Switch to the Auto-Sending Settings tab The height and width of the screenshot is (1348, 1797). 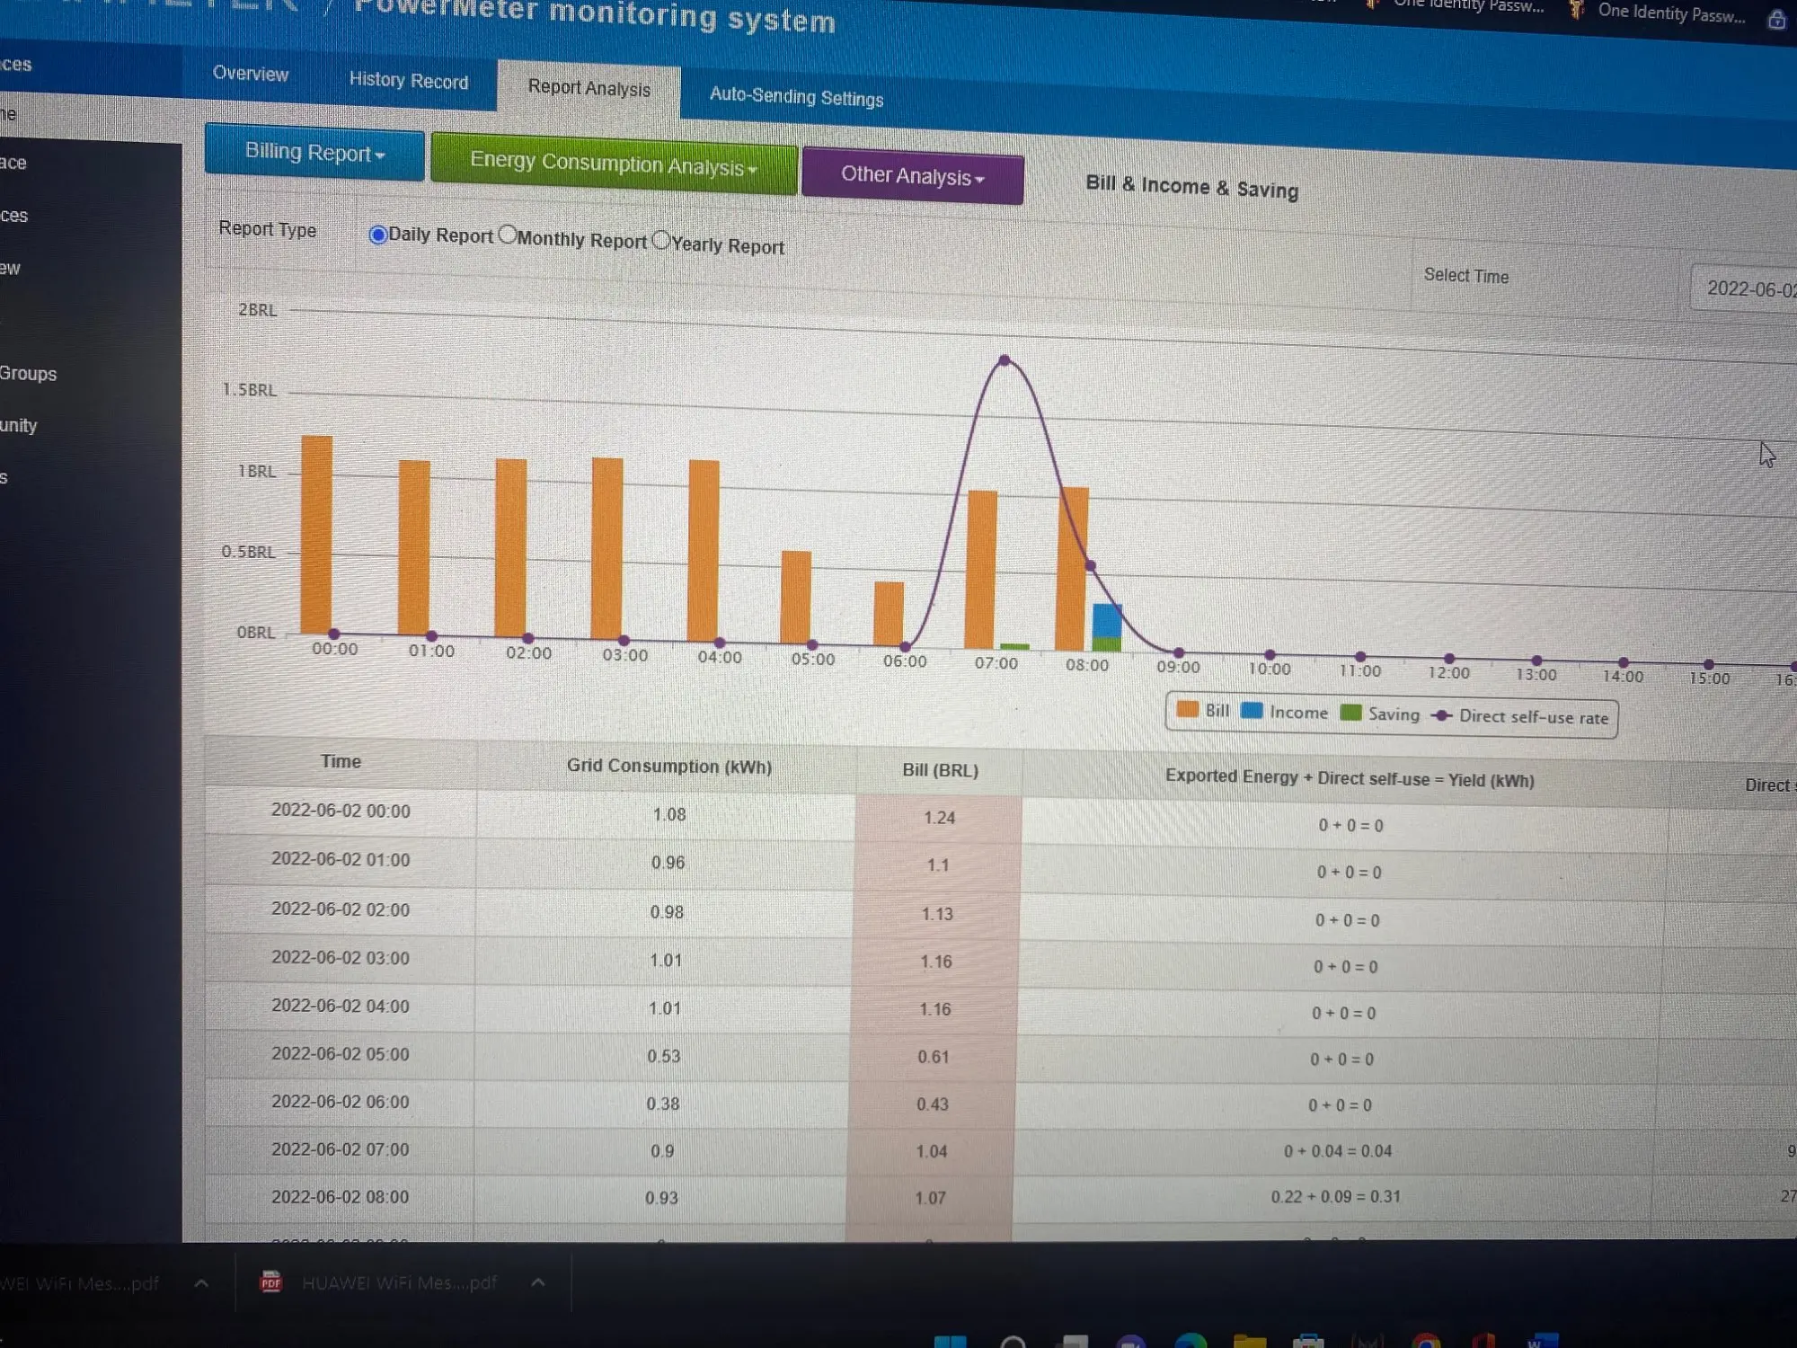(x=796, y=96)
